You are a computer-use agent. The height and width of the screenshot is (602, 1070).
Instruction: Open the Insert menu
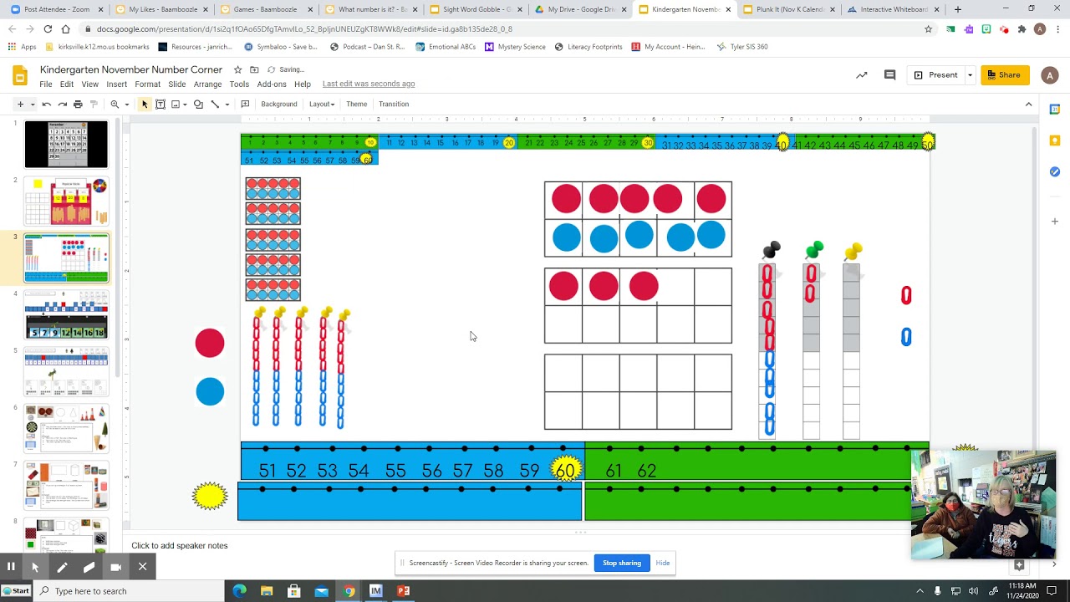point(116,84)
